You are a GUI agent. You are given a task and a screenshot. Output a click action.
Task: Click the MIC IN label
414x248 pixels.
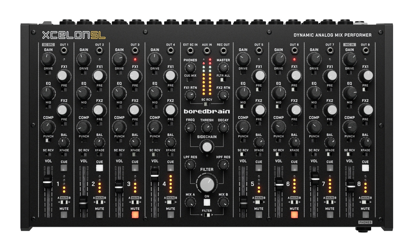coord(350,45)
